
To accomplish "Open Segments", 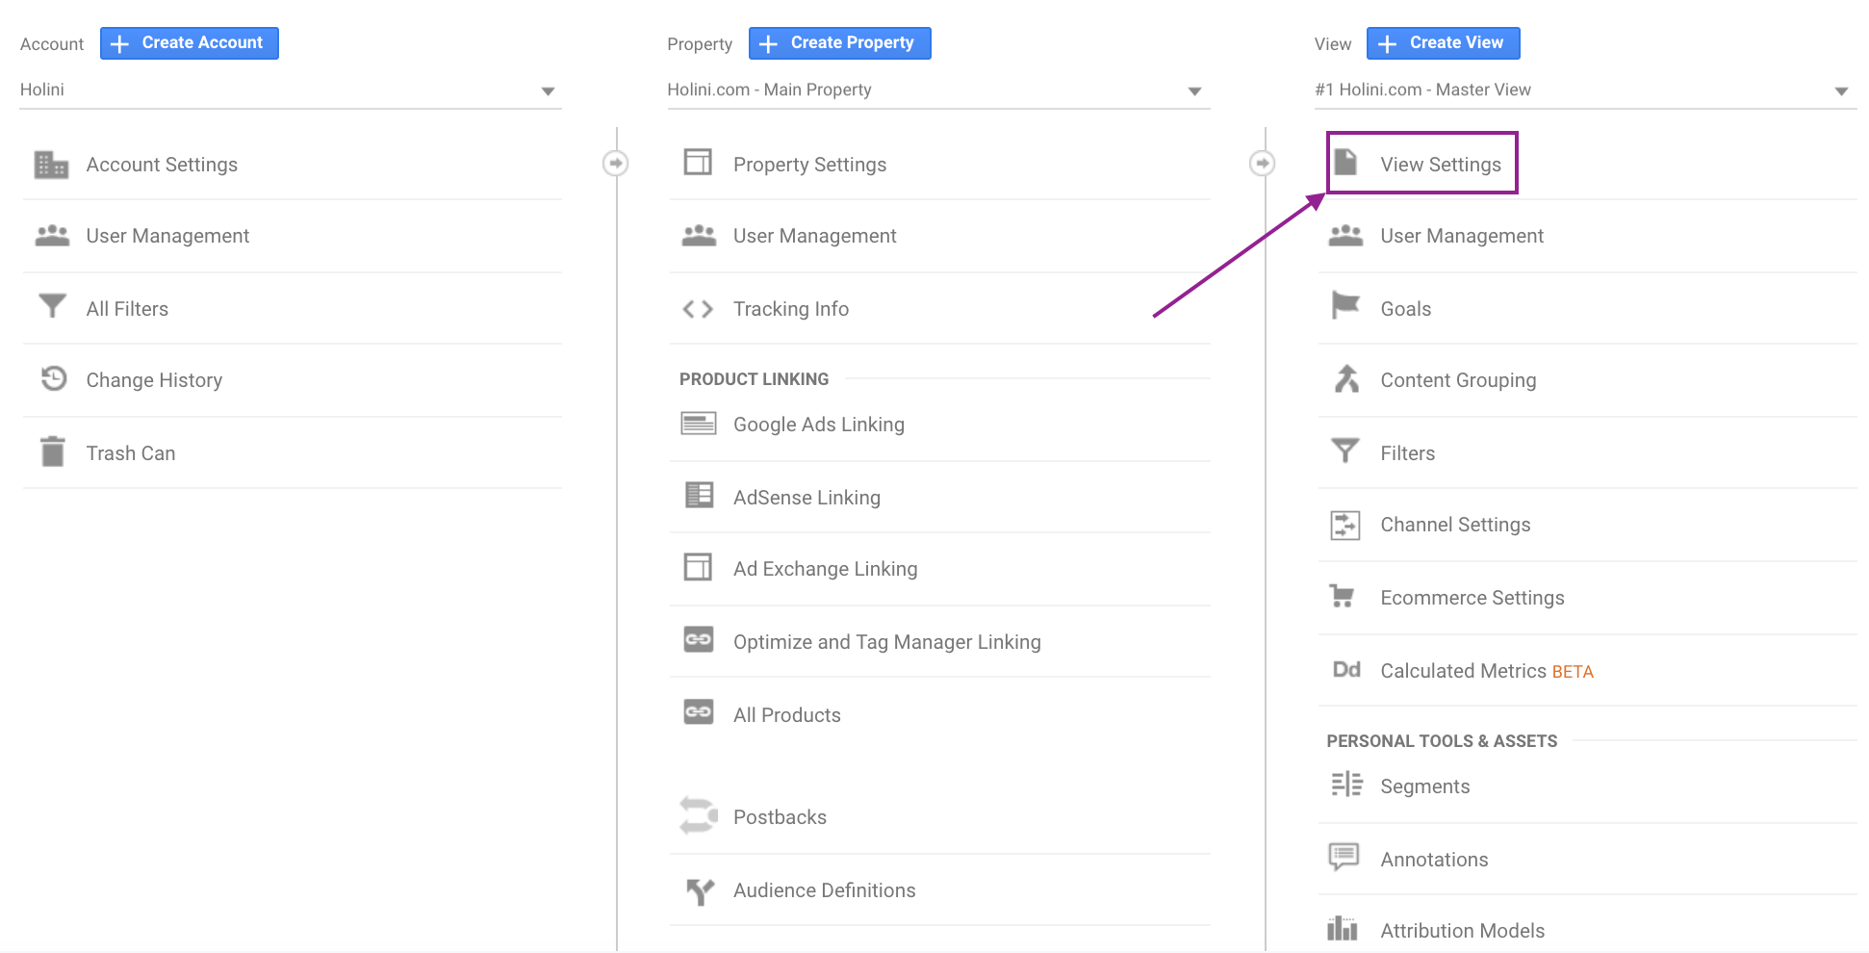I will tap(1425, 786).
